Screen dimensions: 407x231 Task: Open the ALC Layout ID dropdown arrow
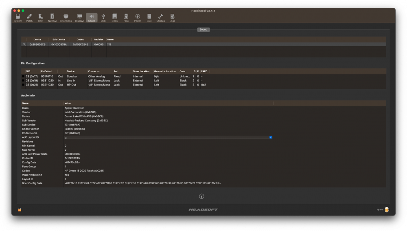[271, 137]
